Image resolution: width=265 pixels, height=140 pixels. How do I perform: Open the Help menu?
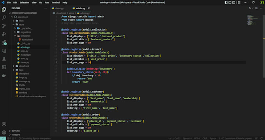pyautogui.click(x=65, y=3)
